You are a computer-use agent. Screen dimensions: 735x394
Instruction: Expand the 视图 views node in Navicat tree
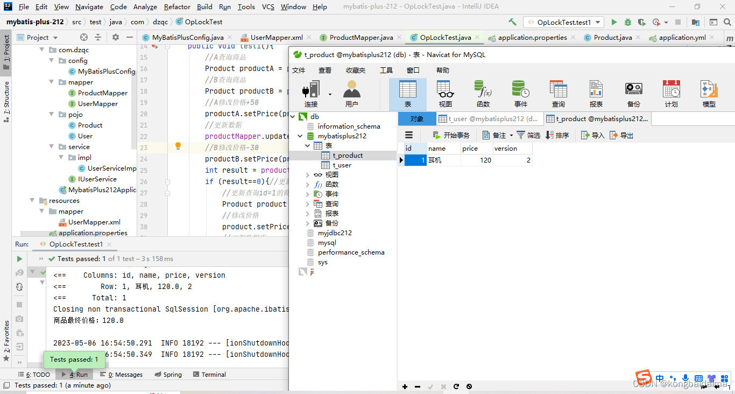point(308,175)
